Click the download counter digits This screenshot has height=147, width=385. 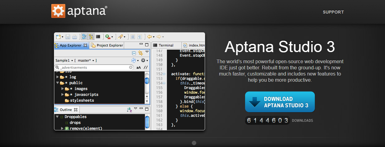(267, 120)
